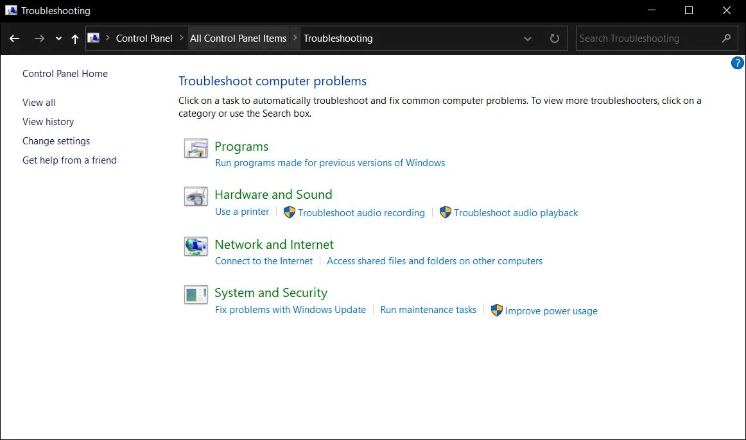Open the All Control Panel Items breadcrumb separator
The image size is (746, 440).
point(295,38)
